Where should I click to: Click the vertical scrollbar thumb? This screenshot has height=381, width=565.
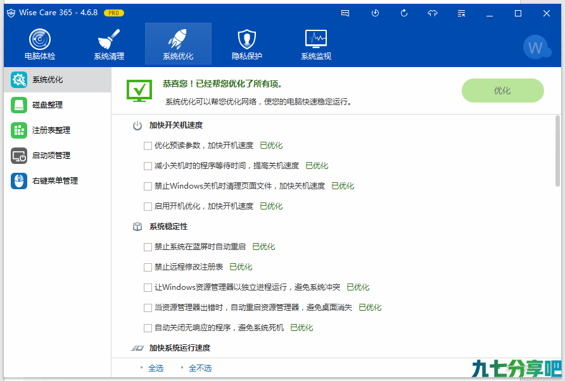558,151
